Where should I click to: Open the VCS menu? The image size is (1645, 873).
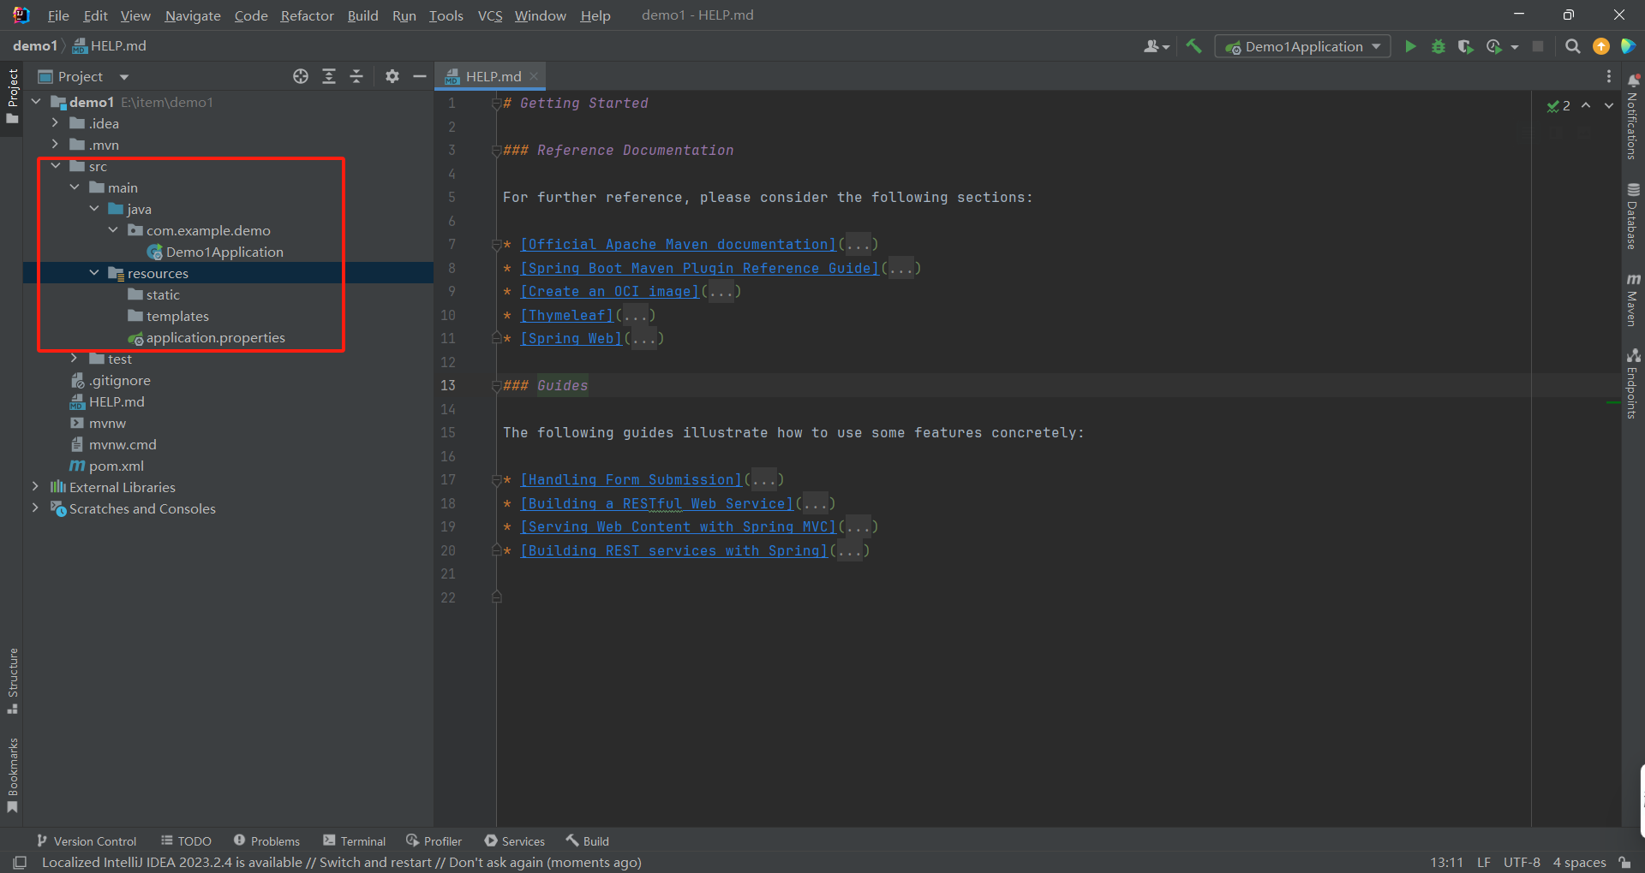tap(490, 15)
